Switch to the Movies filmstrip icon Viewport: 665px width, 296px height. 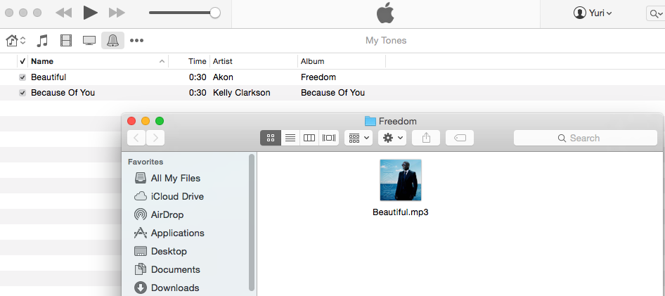66,41
